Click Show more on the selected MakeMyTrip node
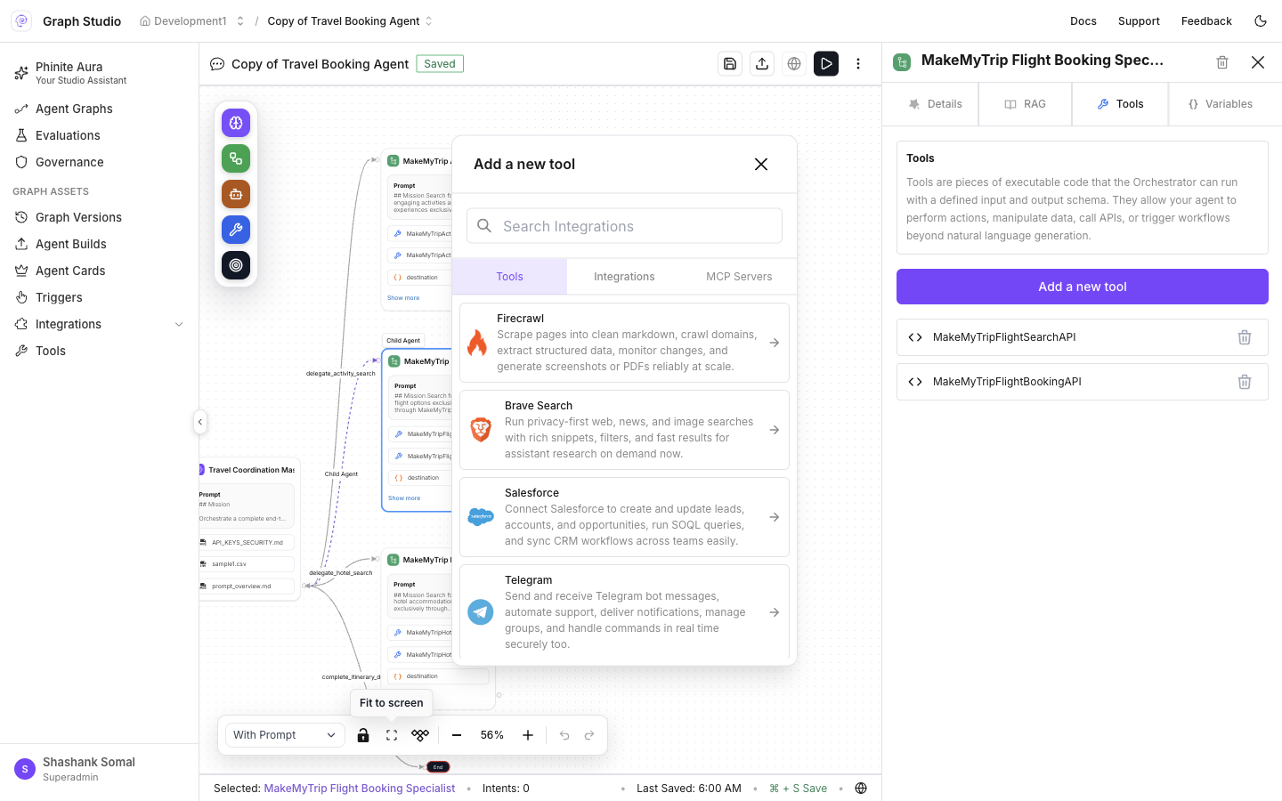Screen dimensions: 1282x801 pyautogui.click(x=404, y=498)
